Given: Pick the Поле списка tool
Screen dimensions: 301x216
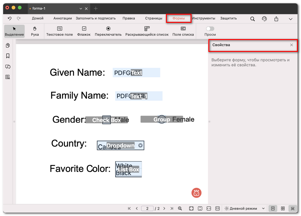Looking at the screenshot, I should [183, 31].
